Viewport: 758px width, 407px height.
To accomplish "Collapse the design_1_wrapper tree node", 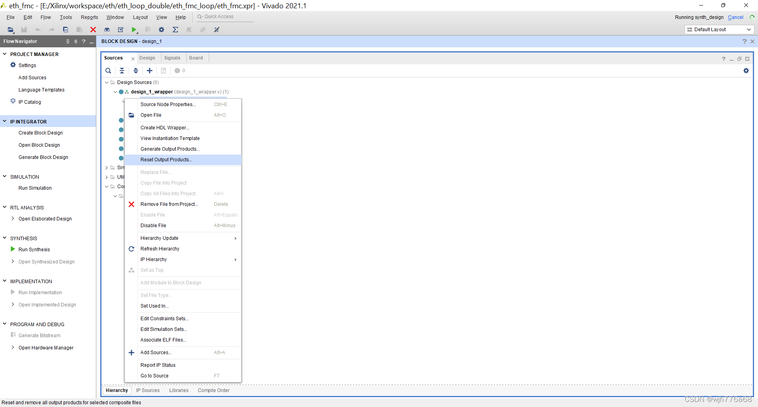I will [x=115, y=92].
